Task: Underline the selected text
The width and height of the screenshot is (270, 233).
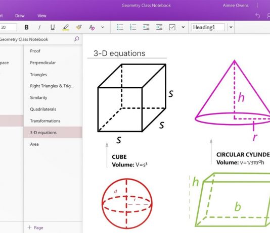Action: click(53, 27)
